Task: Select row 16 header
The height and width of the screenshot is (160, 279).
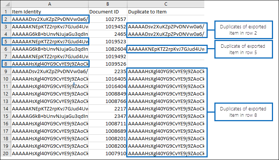Action: [6, 124]
